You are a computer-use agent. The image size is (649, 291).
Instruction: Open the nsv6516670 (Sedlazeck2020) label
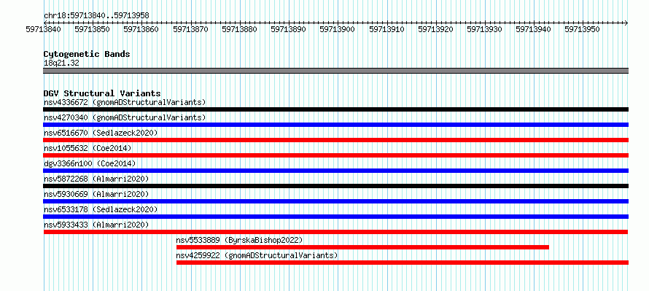click(x=101, y=133)
